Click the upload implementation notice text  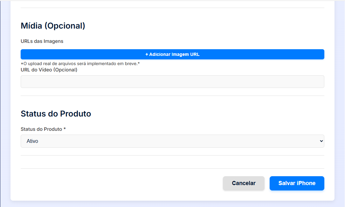pyautogui.click(x=80, y=64)
